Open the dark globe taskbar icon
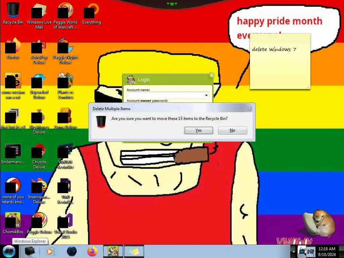The height and width of the screenshot is (258, 344). pos(72,251)
